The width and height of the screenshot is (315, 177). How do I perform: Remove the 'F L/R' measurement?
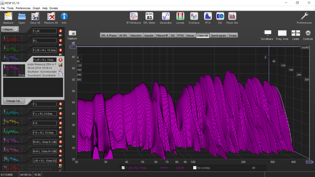pyautogui.click(x=61, y=31)
